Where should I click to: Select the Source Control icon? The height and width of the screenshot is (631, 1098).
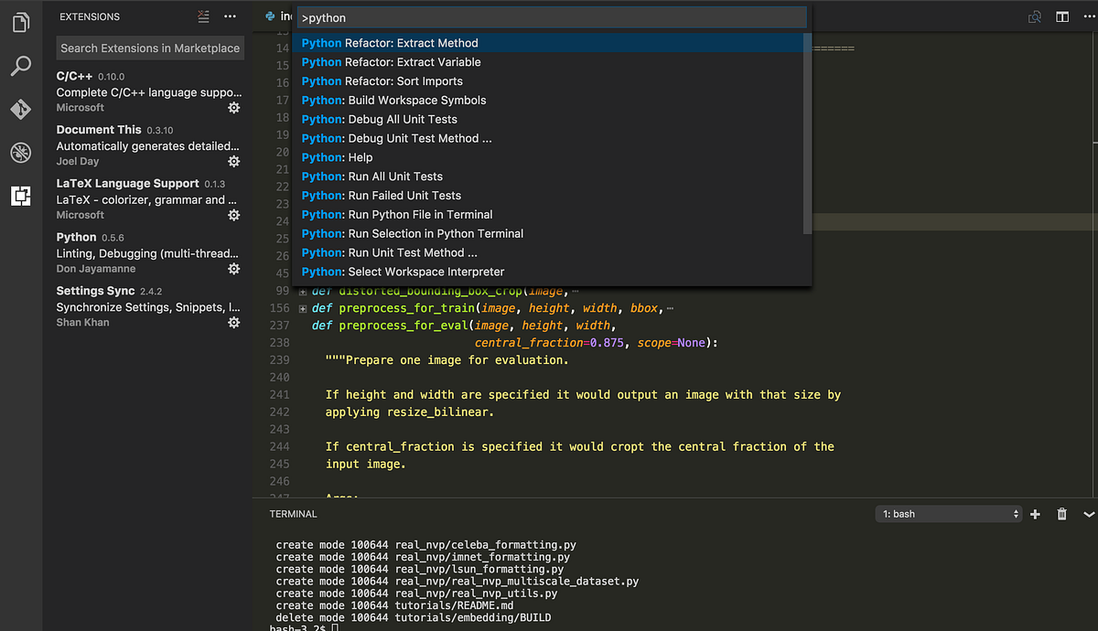pyautogui.click(x=20, y=110)
